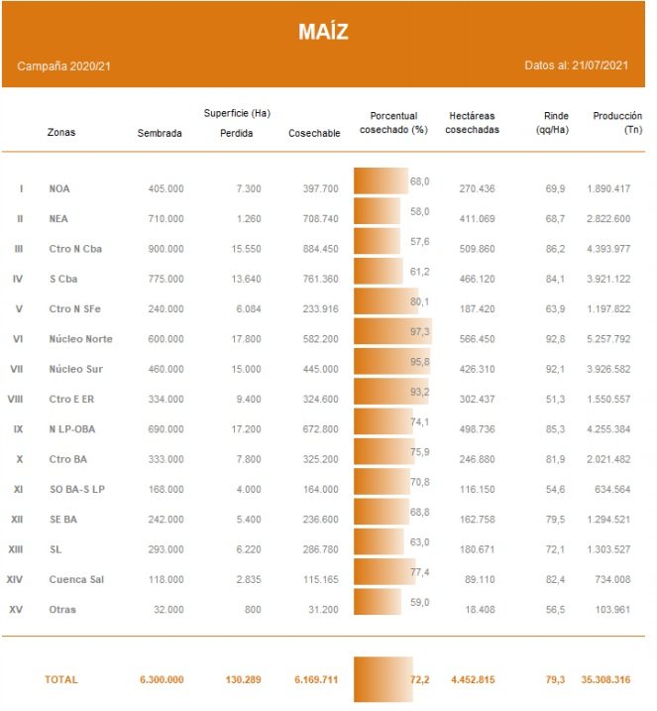This screenshot has height=711, width=657.
Task: Select the Sembrada column header
Action: click(160, 133)
